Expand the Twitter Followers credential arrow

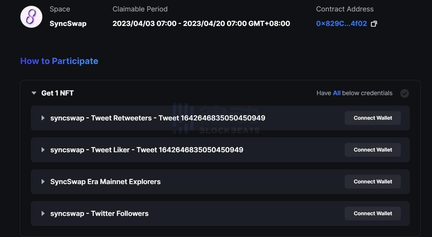tap(43, 213)
